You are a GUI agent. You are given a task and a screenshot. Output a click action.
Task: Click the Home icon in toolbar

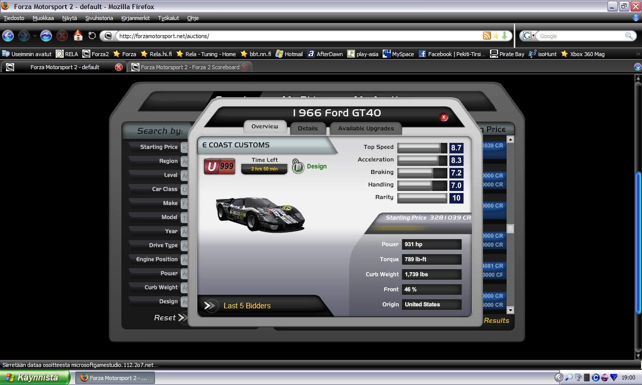pyautogui.click(x=78, y=36)
